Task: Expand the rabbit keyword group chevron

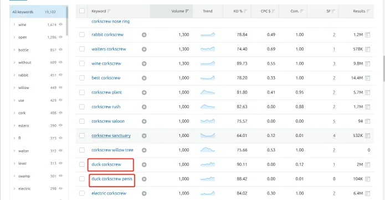Action: [x=14, y=75]
